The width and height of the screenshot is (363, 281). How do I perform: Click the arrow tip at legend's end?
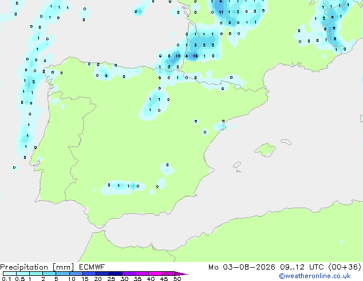point(181,274)
